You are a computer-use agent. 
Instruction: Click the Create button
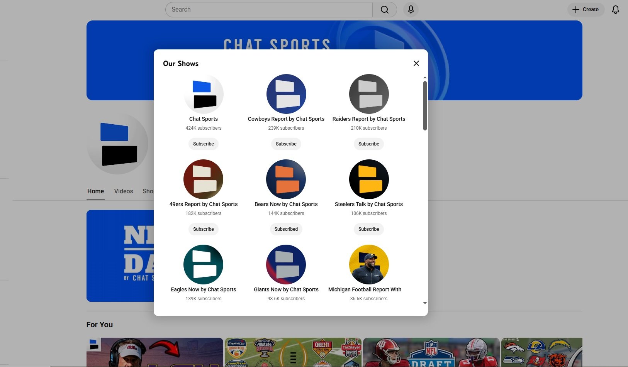(x=586, y=9)
